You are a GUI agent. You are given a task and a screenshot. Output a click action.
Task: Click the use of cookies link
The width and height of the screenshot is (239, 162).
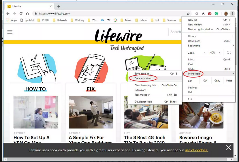[x=196, y=150]
